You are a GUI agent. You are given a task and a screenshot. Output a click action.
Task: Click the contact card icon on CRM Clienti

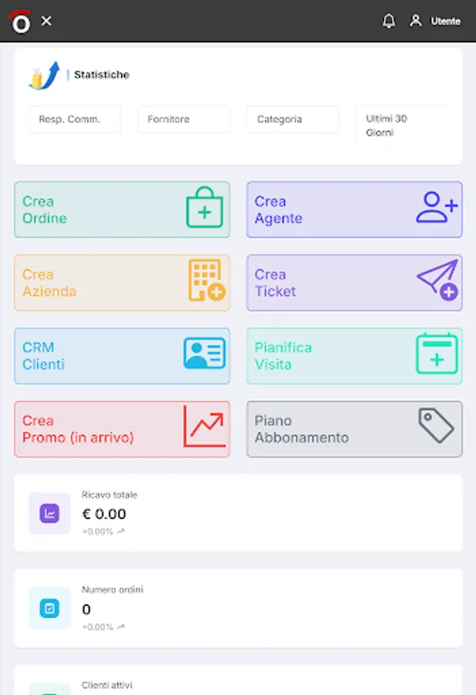(205, 355)
